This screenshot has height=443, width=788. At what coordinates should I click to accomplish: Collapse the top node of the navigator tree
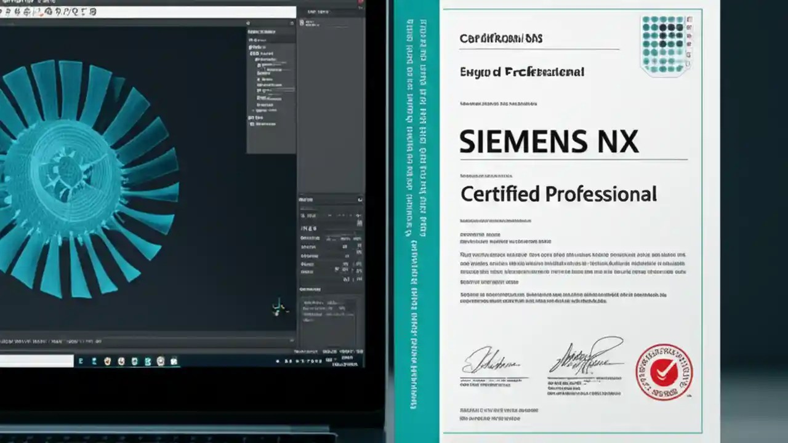click(x=249, y=41)
